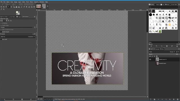This screenshot has height=101, width=180.
Task: Select the yellow sparkle brush
Action: (170, 25)
